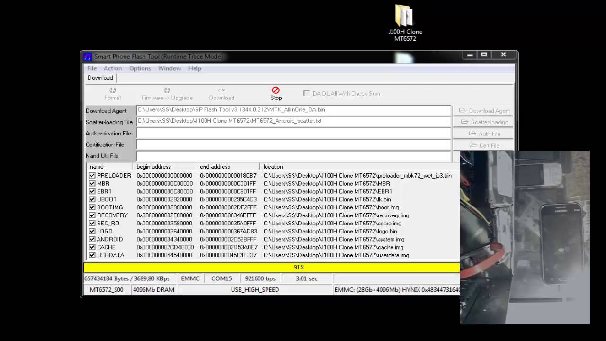The height and width of the screenshot is (341, 606).
Task: Click the Scatter-loading File path field
Action: click(x=294, y=122)
